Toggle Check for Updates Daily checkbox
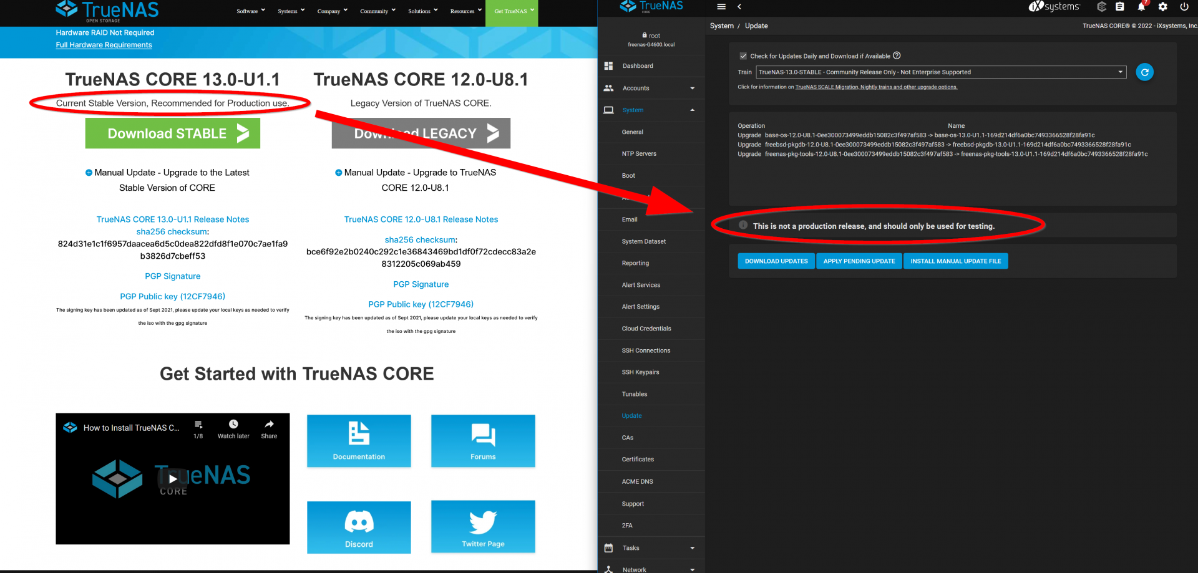This screenshot has width=1198, height=573. [x=743, y=55]
